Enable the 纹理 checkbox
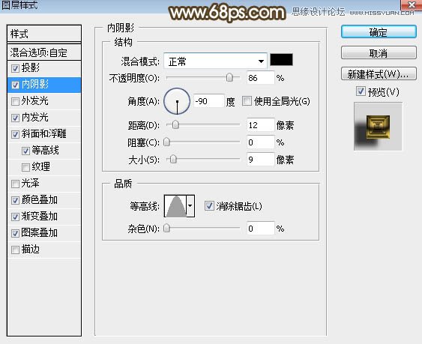Image resolution: width=422 pixels, height=344 pixels. (x=25, y=167)
